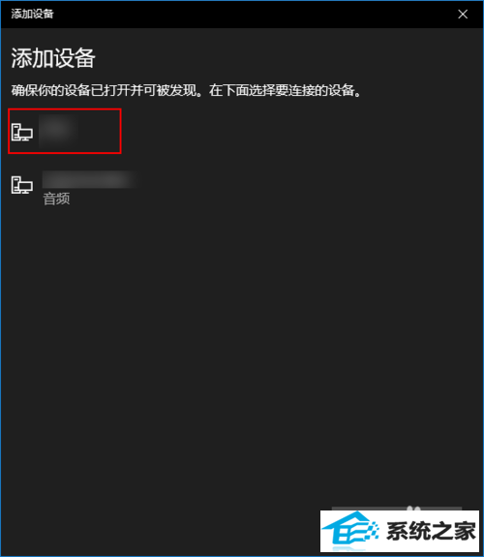The height and width of the screenshot is (557, 484).
Task: Click the blurred gray strip above 系统之家 logo
Action: 396,509
